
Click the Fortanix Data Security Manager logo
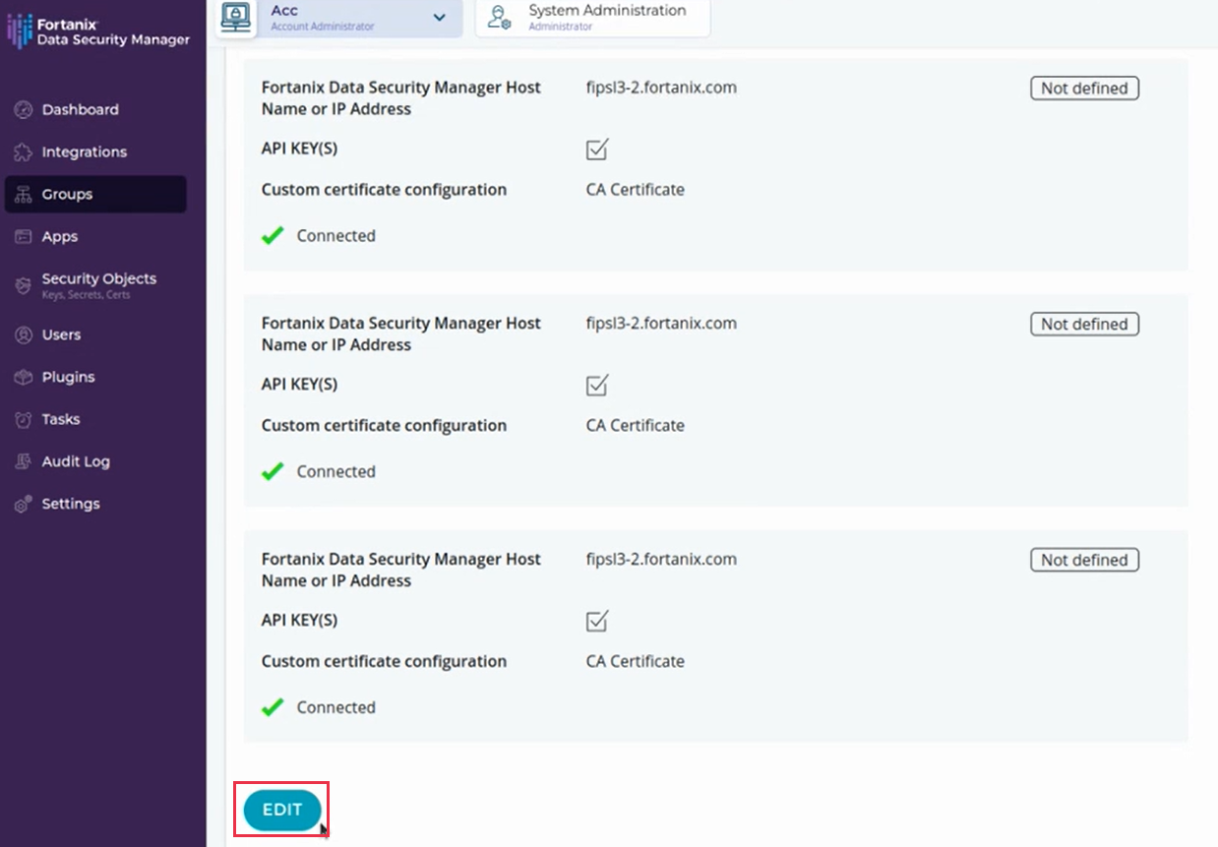(98, 31)
